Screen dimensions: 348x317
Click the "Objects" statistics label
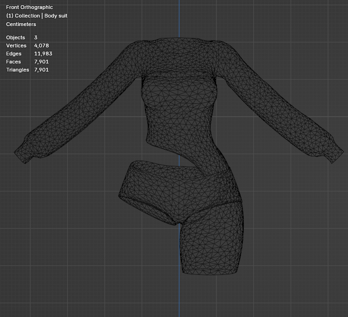click(16, 37)
